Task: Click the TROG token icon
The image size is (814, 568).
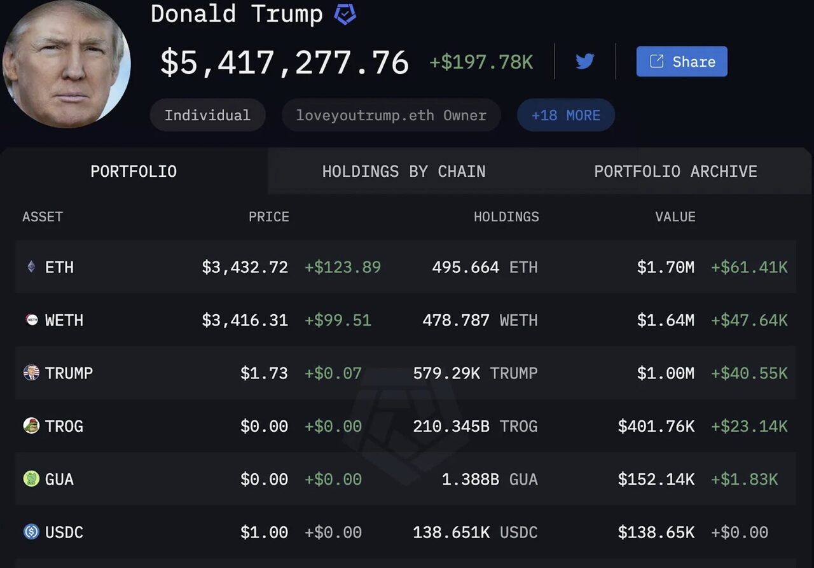Action: (x=31, y=426)
